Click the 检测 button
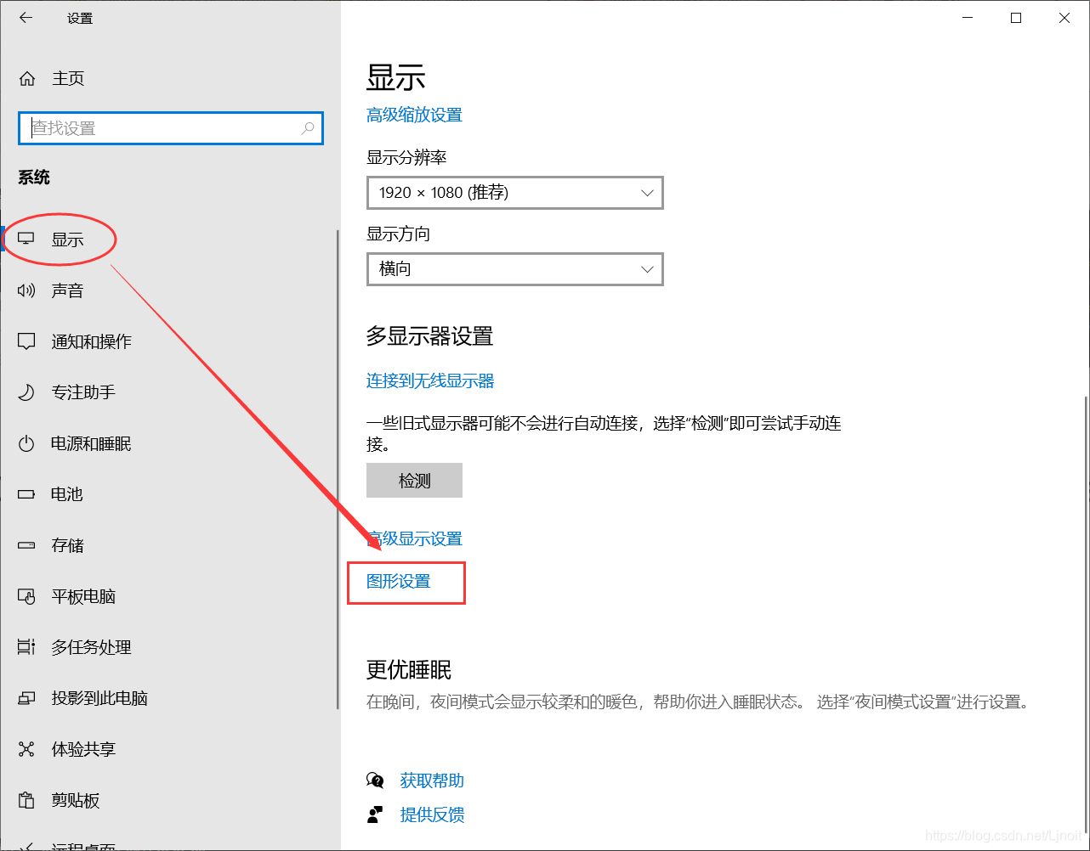Image resolution: width=1090 pixels, height=851 pixels. [x=414, y=481]
